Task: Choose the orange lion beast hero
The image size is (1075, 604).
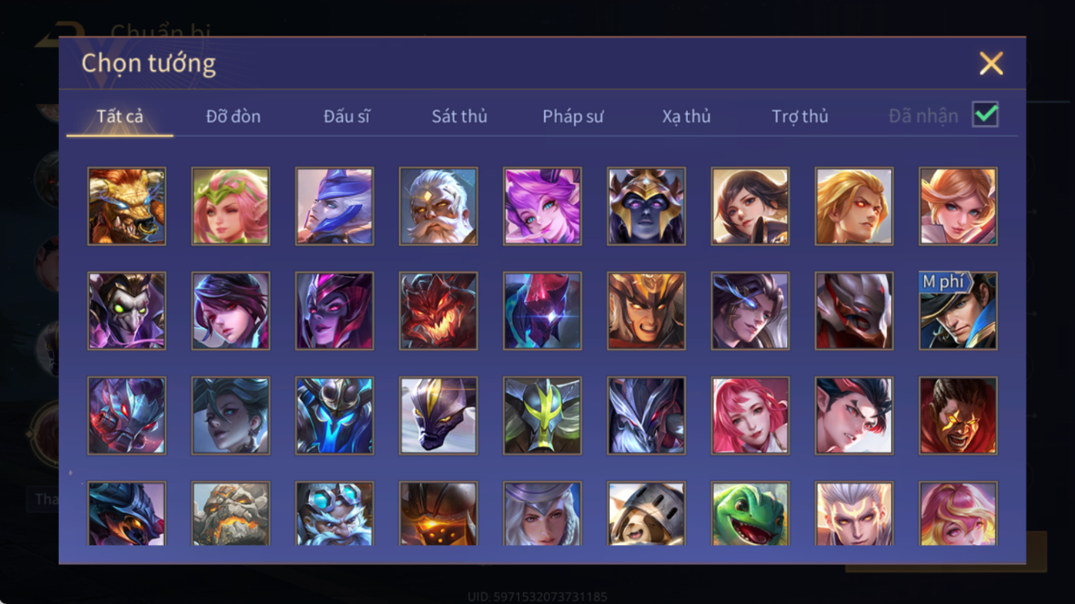Action: coord(127,207)
